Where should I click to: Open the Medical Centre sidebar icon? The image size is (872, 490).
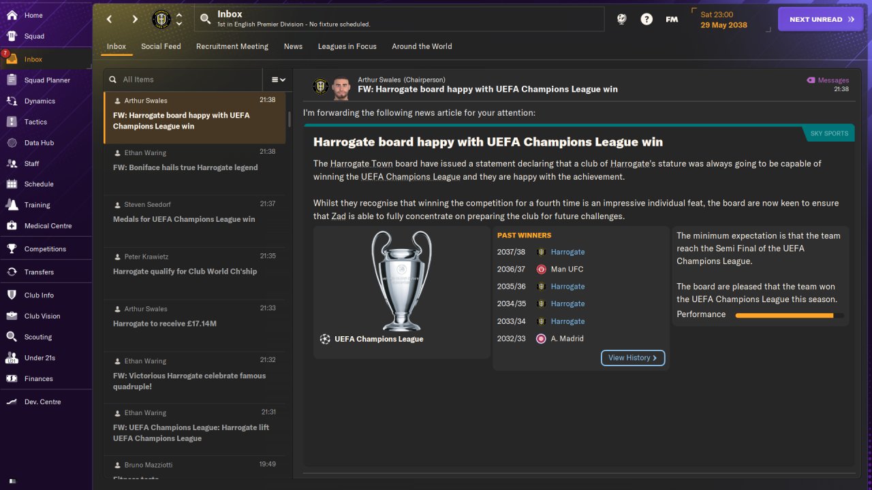(x=12, y=225)
